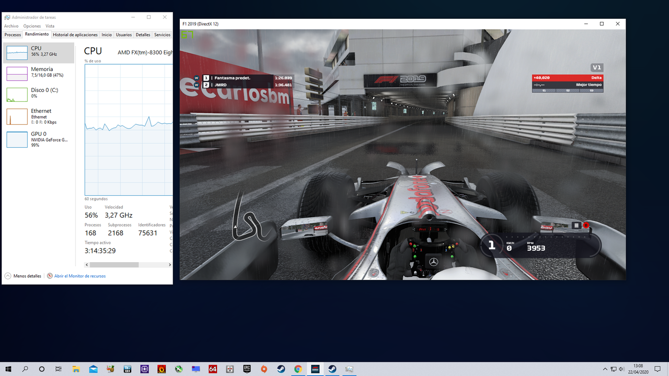Screen dimensions: 669x376
Task: Switch to the Inicio tab
Action: click(x=107, y=35)
